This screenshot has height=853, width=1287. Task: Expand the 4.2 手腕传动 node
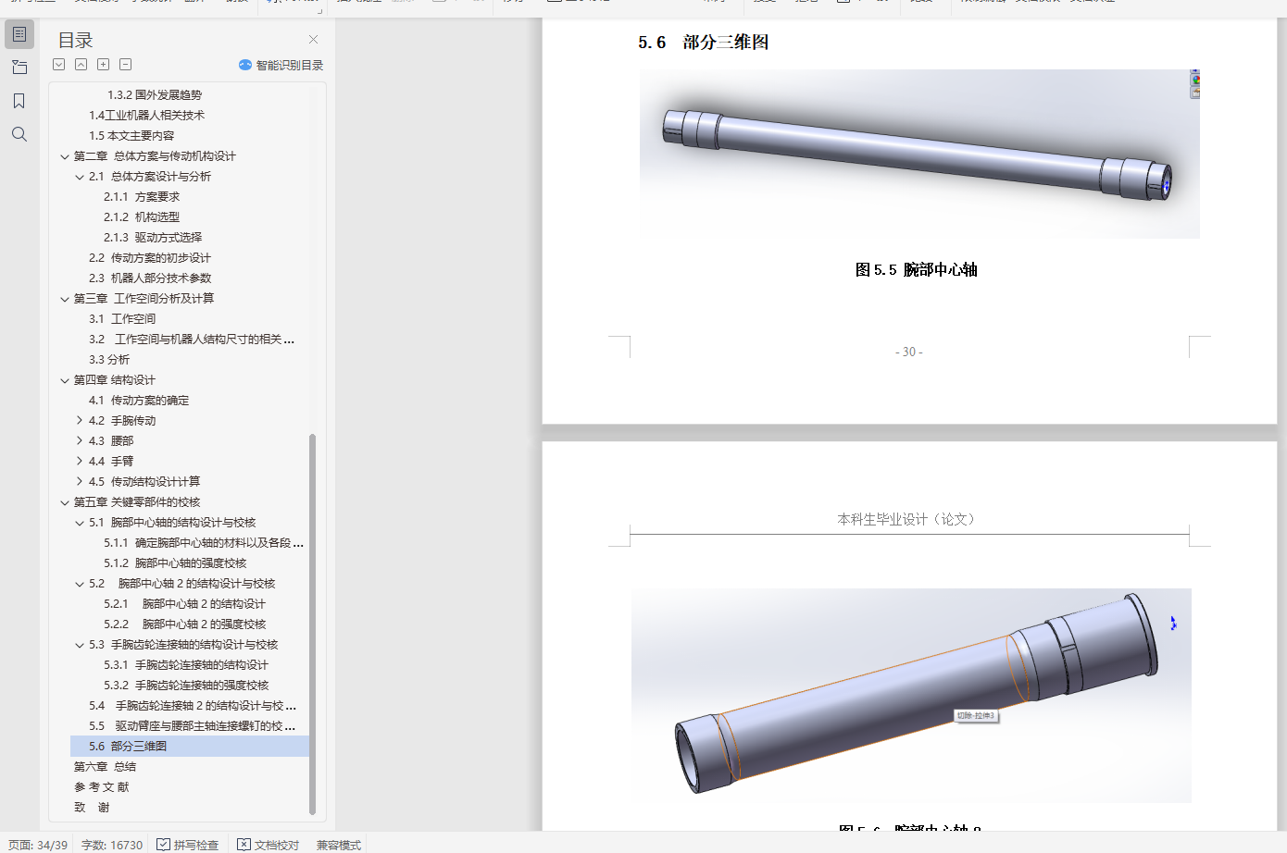80,421
